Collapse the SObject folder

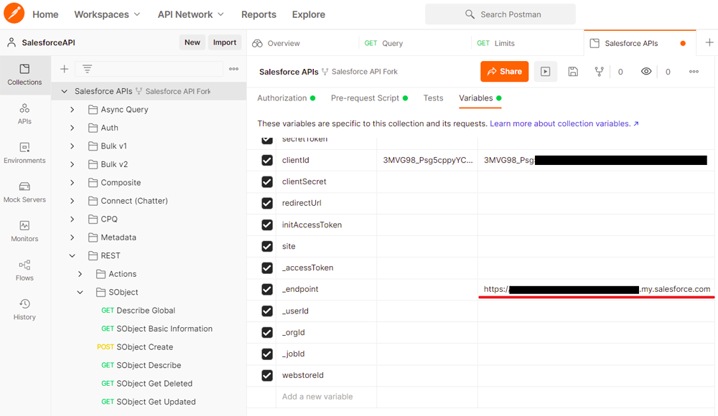point(80,292)
